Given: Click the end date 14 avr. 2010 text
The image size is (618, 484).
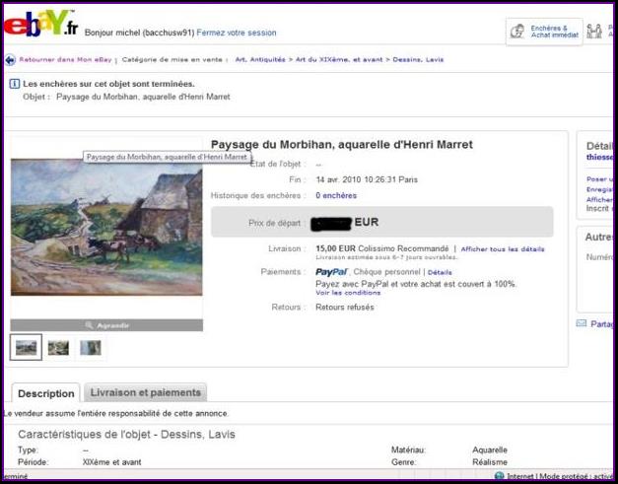Looking at the screenshot, I should [x=367, y=179].
